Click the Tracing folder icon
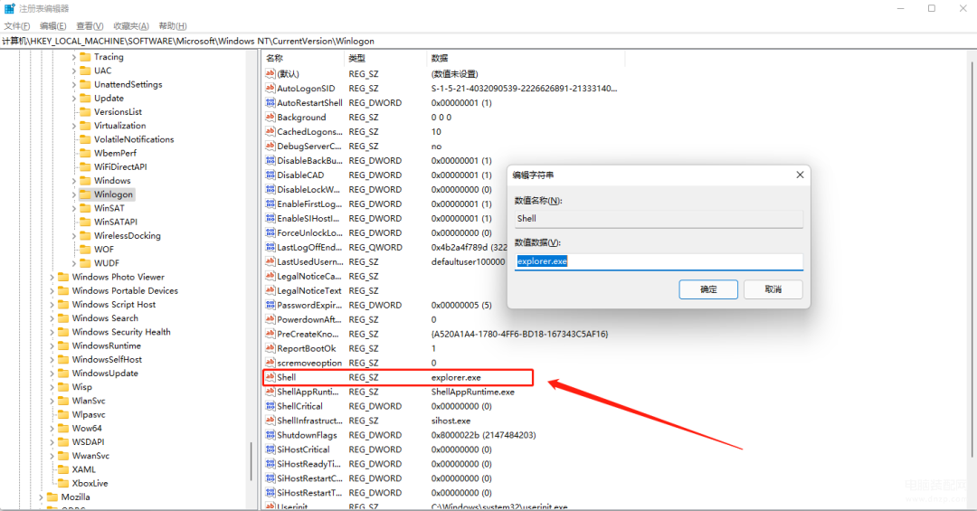977x511 pixels. coord(85,57)
